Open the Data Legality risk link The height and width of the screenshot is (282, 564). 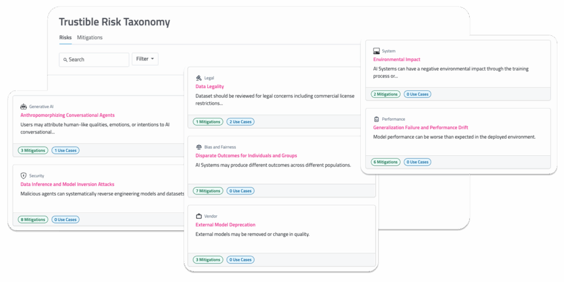(x=209, y=86)
